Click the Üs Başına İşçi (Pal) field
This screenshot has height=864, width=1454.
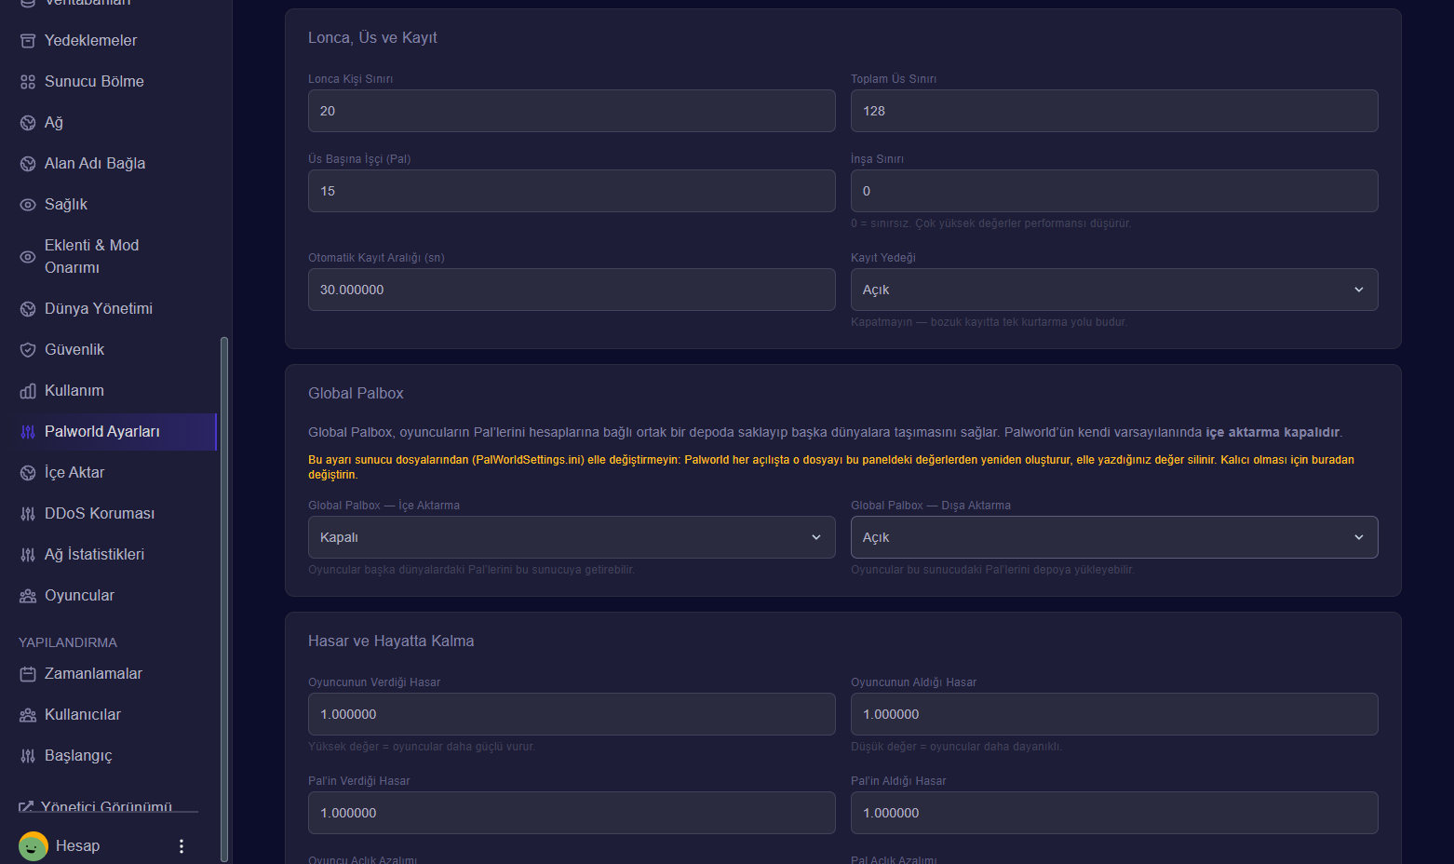tap(572, 191)
